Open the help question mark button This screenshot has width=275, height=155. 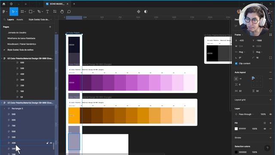[x=267, y=148]
